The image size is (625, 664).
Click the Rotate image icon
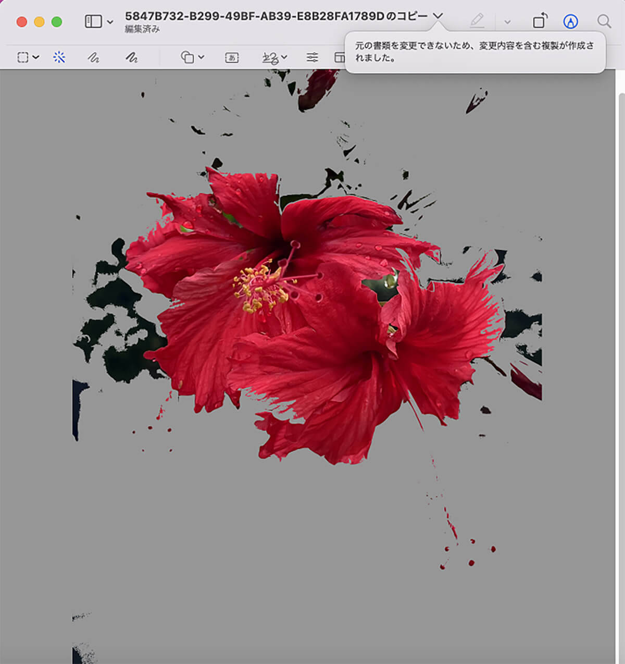point(540,21)
